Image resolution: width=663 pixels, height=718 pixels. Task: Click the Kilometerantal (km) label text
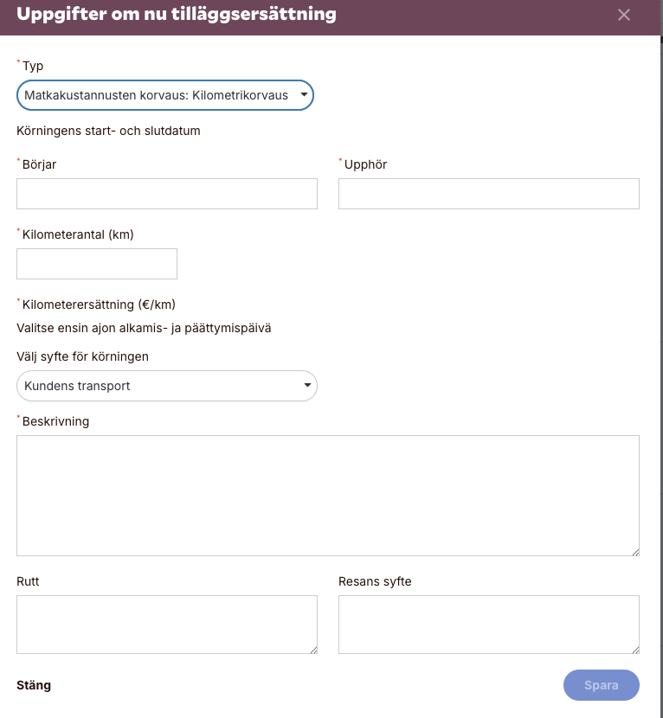pyautogui.click(x=78, y=234)
